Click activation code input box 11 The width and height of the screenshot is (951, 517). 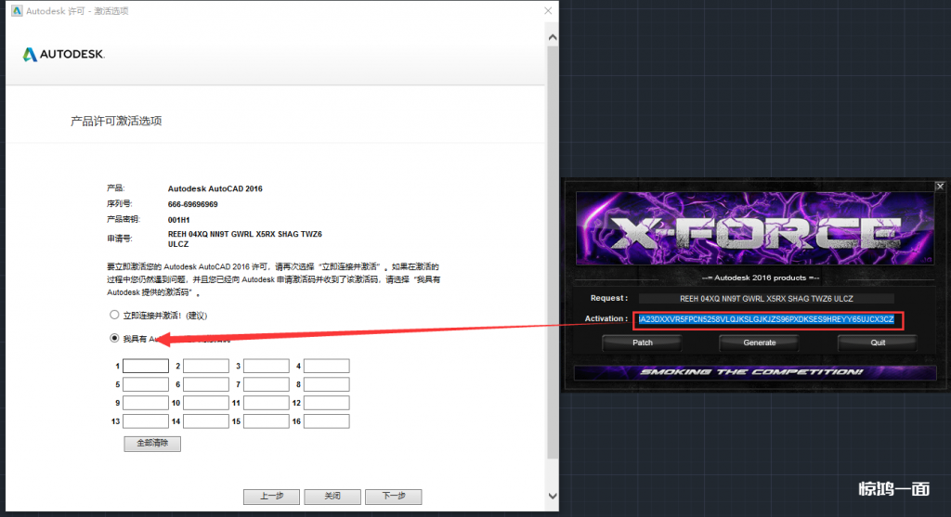[x=266, y=403]
